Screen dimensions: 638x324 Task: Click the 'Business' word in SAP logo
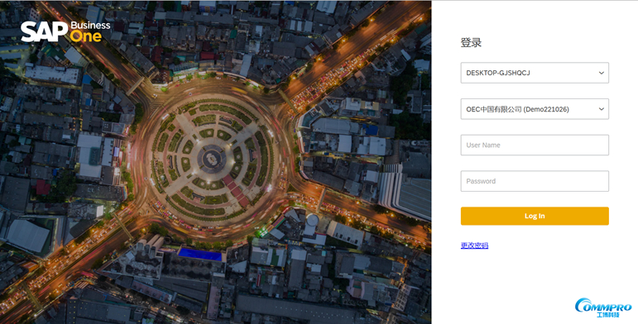pyautogui.click(x=90, y=25)
